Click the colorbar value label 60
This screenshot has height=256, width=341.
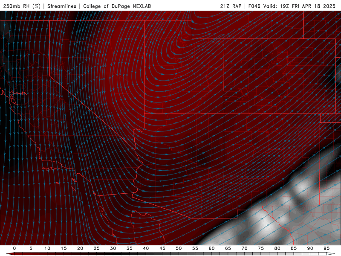click(211, 248)
